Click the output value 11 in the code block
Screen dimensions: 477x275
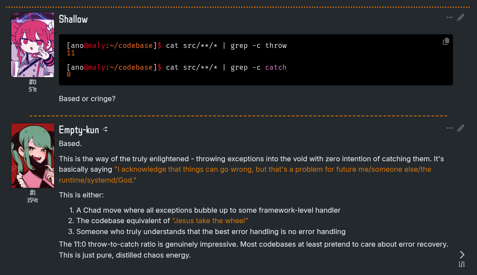pos(71,53)
